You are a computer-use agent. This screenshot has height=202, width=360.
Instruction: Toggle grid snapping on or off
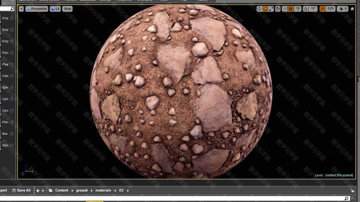coord(291,9)
